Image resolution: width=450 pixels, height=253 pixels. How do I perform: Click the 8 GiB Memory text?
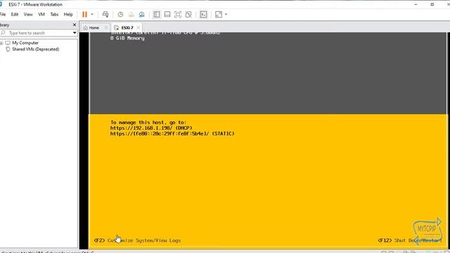pos(127,38)
